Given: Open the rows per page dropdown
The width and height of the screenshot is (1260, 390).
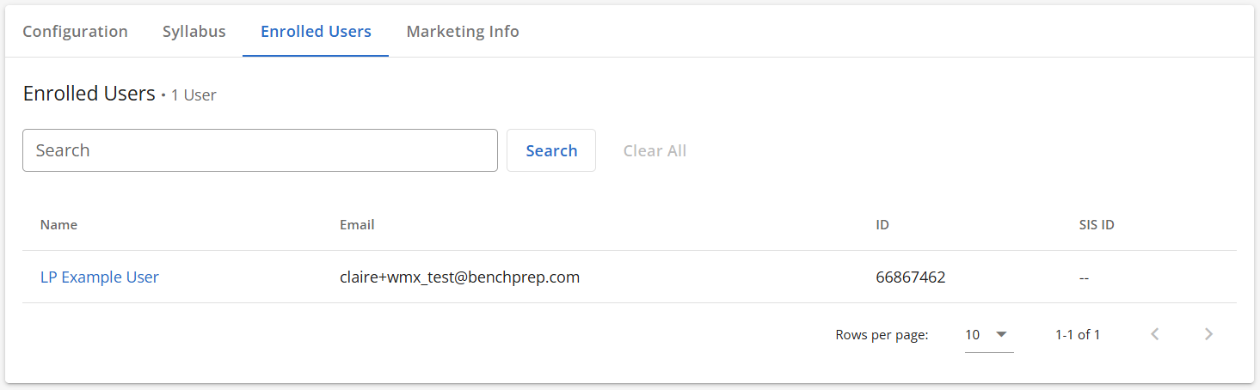Looking at the screenshot, I should click(989, 335).
